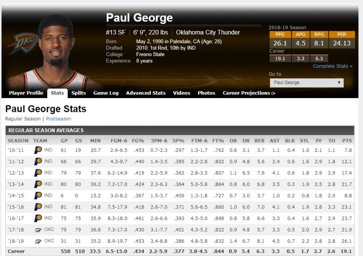Click the '16-'17 FT% value .898
Viewport: 363px width, 256px height.
tap(219, 218)
